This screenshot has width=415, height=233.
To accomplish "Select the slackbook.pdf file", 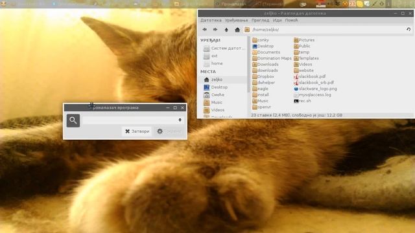I will [310, 76].
